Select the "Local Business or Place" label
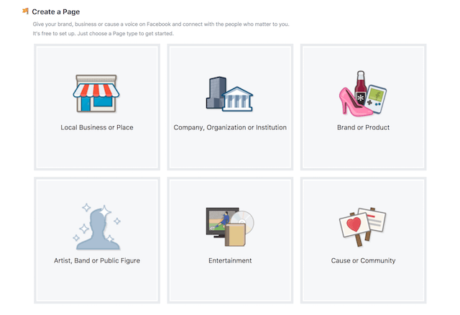This screenshot has height=315, width=460. point(97,128)
